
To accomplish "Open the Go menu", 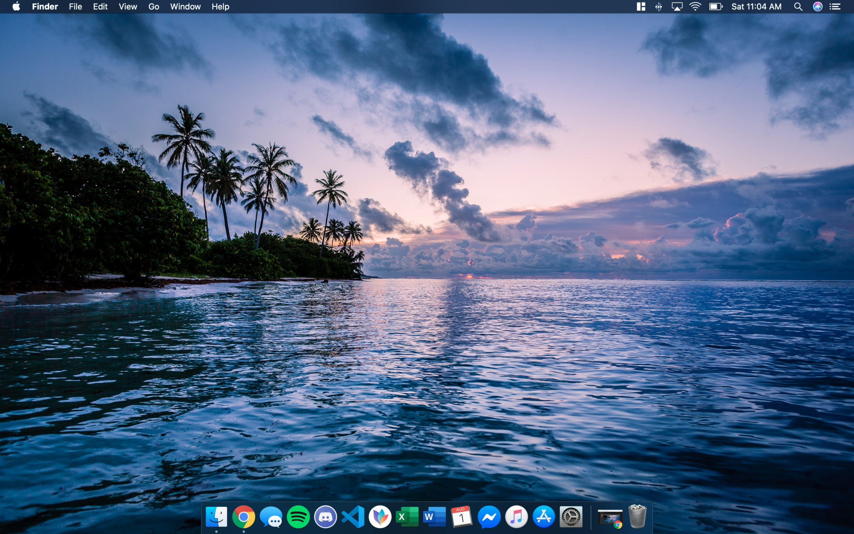I will 154,6.
